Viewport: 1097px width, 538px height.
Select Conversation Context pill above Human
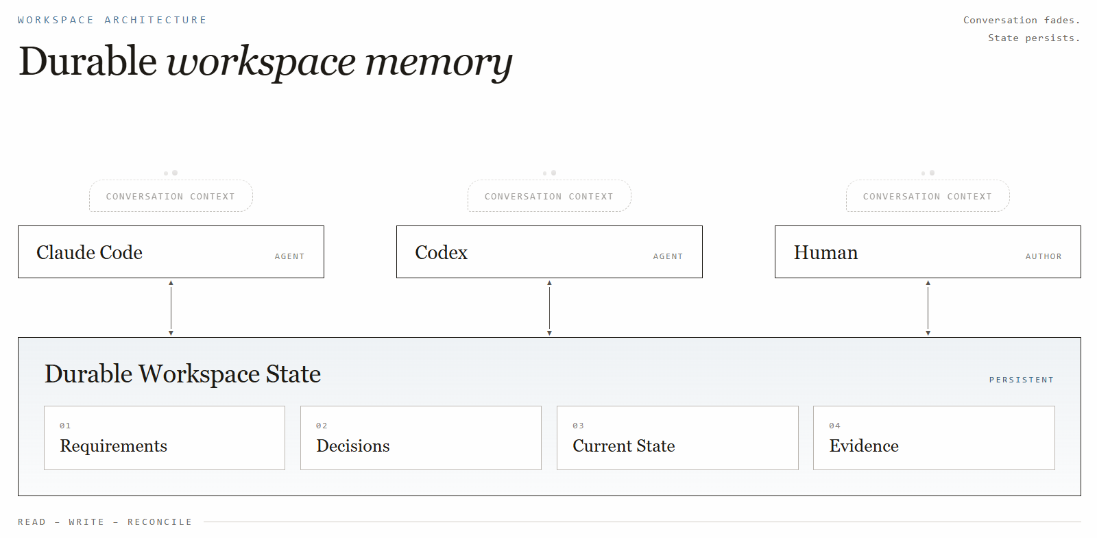[928, 196]
